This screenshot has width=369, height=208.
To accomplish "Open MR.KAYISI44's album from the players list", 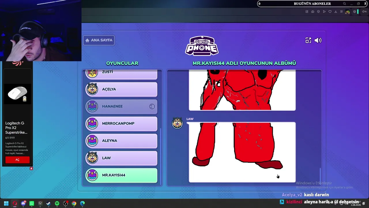I will (x=121, y=175).
